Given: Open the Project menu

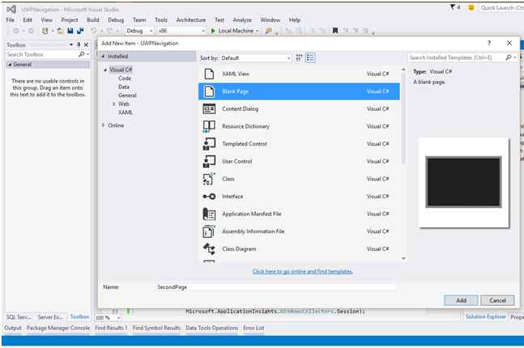Looking at the screenshot, I should 70,20.
